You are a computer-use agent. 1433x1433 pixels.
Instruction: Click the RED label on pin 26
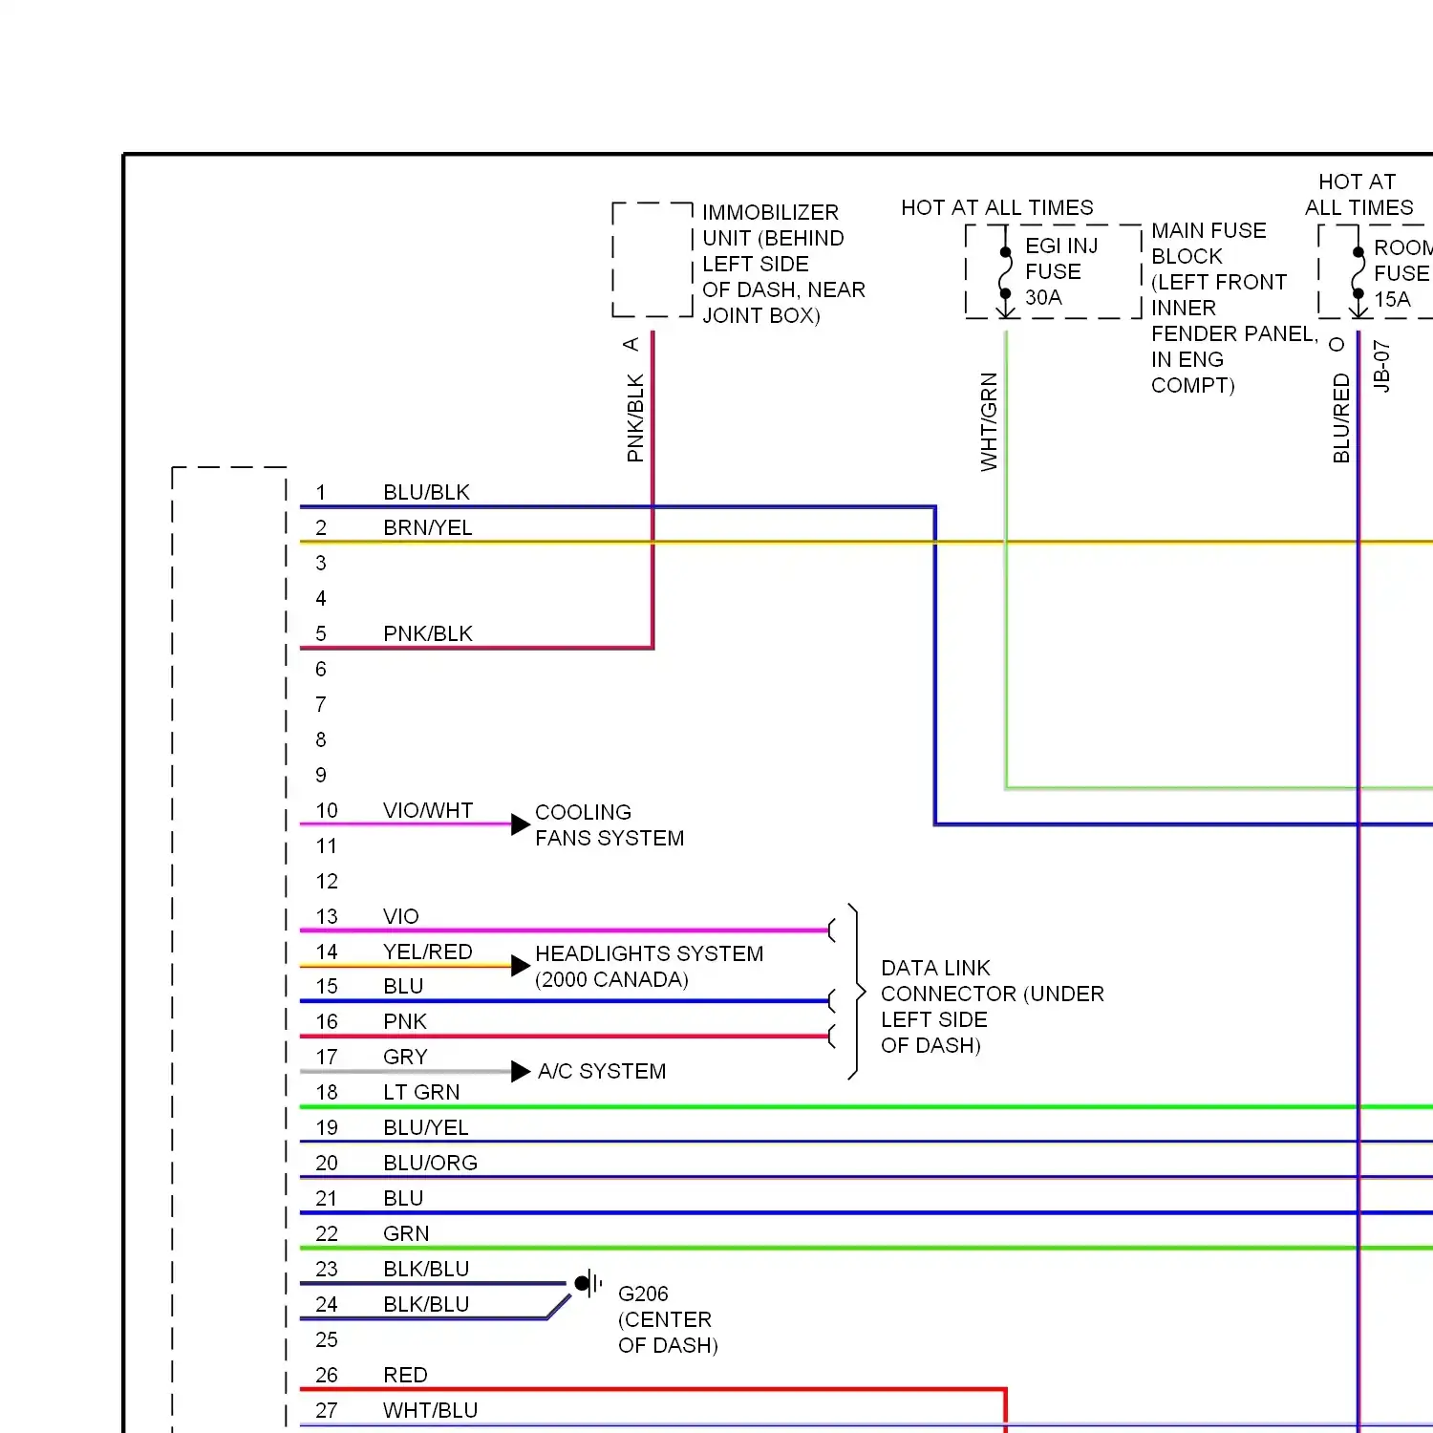[x=405, y=1375]
